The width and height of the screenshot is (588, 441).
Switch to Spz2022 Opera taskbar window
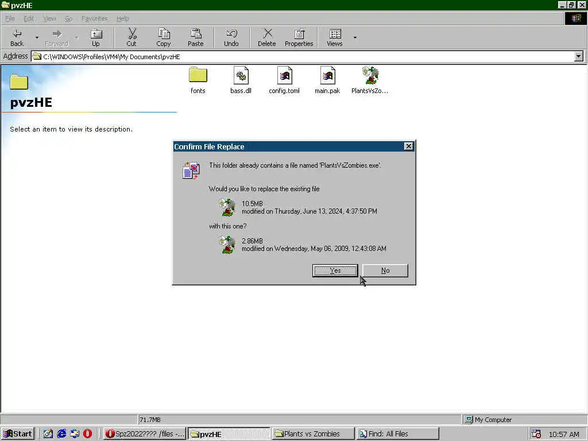(x=145, y=434)
